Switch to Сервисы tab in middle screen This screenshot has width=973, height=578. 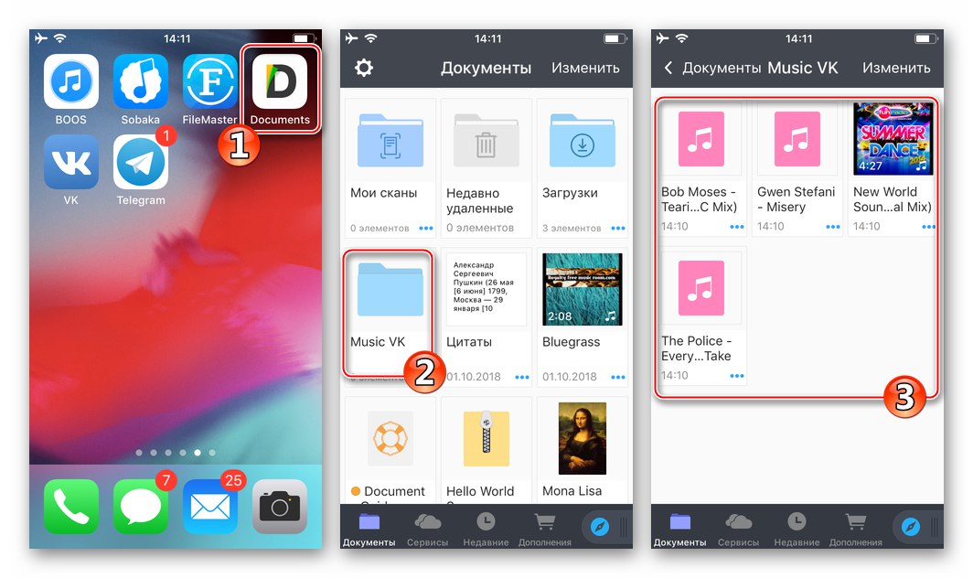point(428,529)
